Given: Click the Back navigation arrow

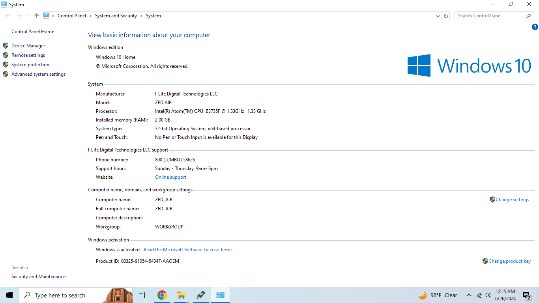Looking at the screenshot, I should click(x=8, y=16).
